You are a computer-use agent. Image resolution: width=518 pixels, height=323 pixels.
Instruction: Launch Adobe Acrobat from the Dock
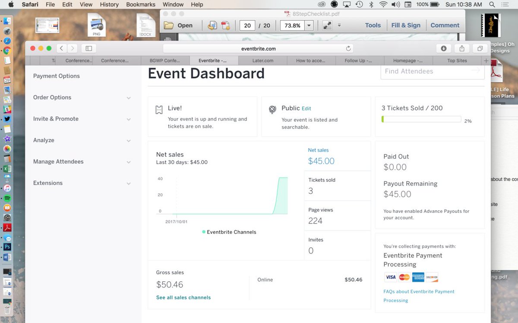7,228
